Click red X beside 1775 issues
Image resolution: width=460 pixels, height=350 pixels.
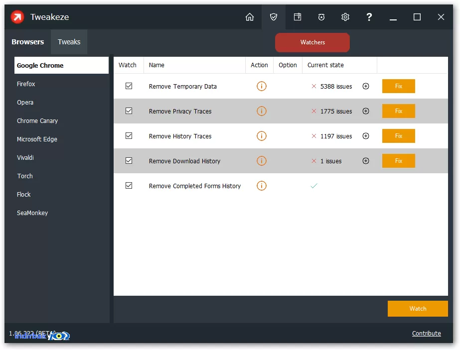314,111
